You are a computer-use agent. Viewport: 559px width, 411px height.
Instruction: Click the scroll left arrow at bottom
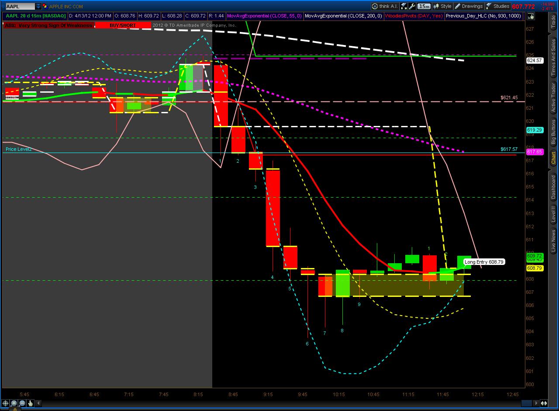tap(38, 403)
